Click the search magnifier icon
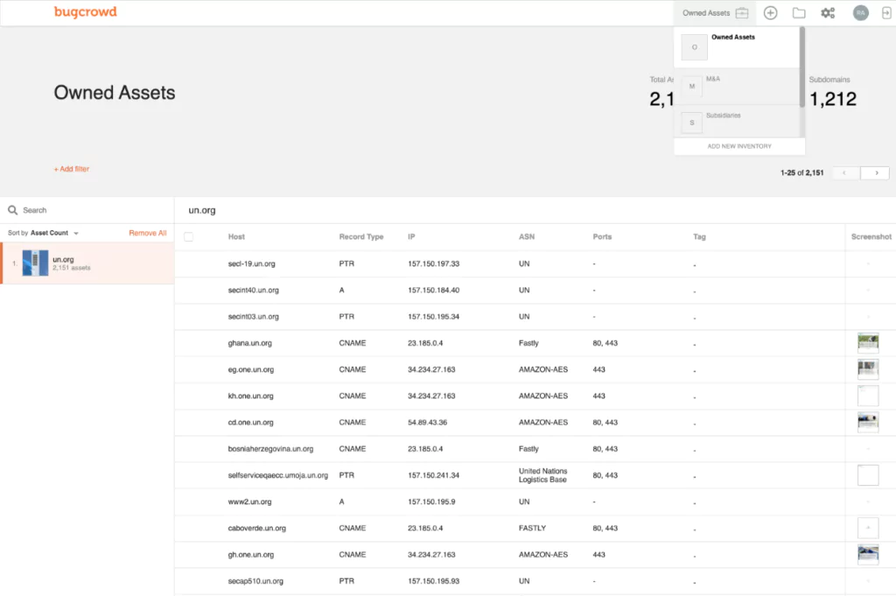 (x=12, y=210)
